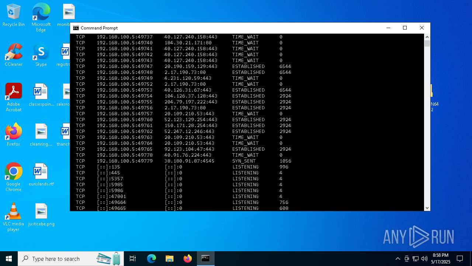
Task: Open File Explorer from the taskbar
Action: 169,259
